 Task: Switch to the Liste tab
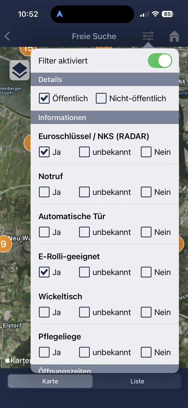[137, 381]
